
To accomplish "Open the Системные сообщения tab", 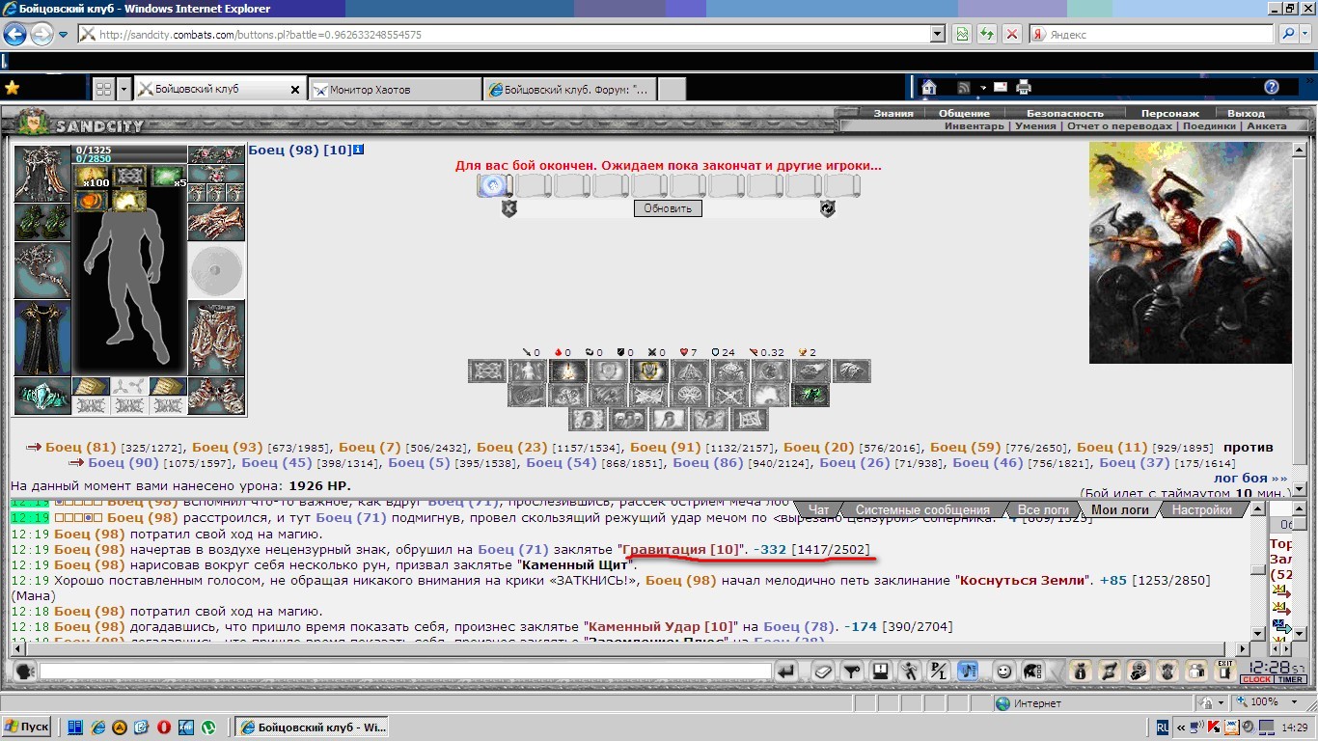I will (922, 510).
